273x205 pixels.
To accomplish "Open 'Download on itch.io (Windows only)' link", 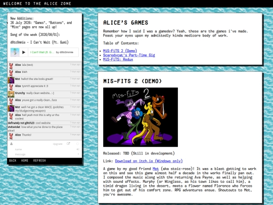I will pos(149,161).
